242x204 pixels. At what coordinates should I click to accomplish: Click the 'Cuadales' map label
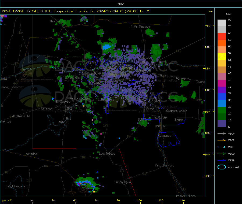tap(144, 58)
